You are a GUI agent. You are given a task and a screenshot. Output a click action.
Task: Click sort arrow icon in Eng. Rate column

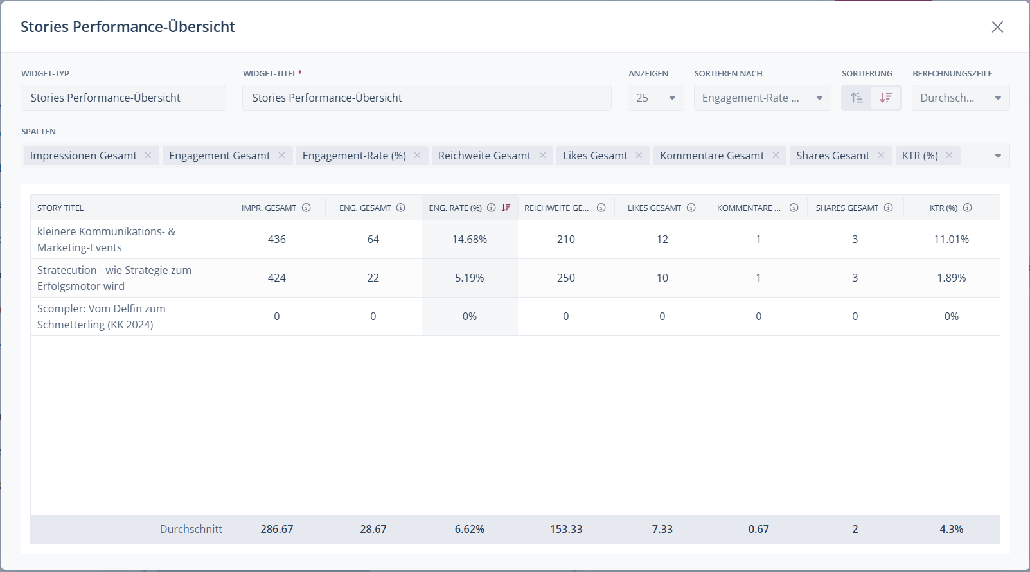506,208
